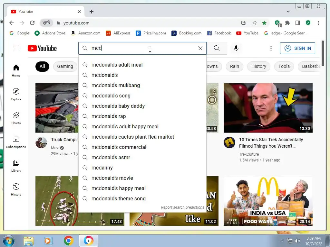Open the tab search chevron
Viewport: 330px width, 247px height.
tap(288, 12)
